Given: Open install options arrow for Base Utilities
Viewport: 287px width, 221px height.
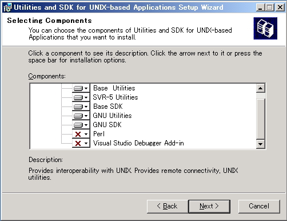Looking at the screenshot, I should (x=86, y=88).
